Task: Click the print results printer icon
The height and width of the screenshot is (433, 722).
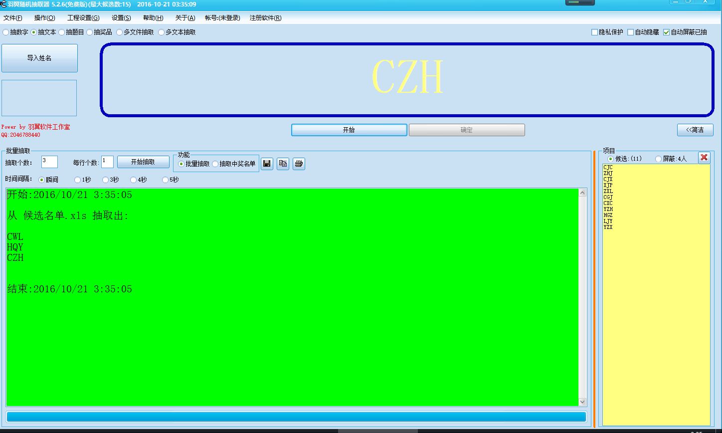Action: (299, 163)
